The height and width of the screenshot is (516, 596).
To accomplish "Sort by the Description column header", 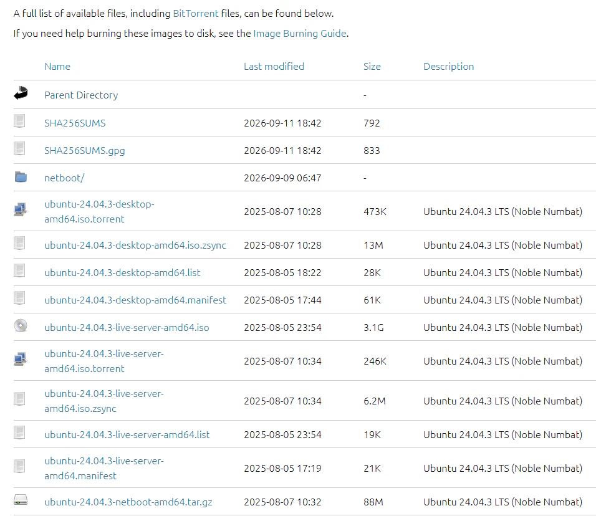I will click(448, 67).
